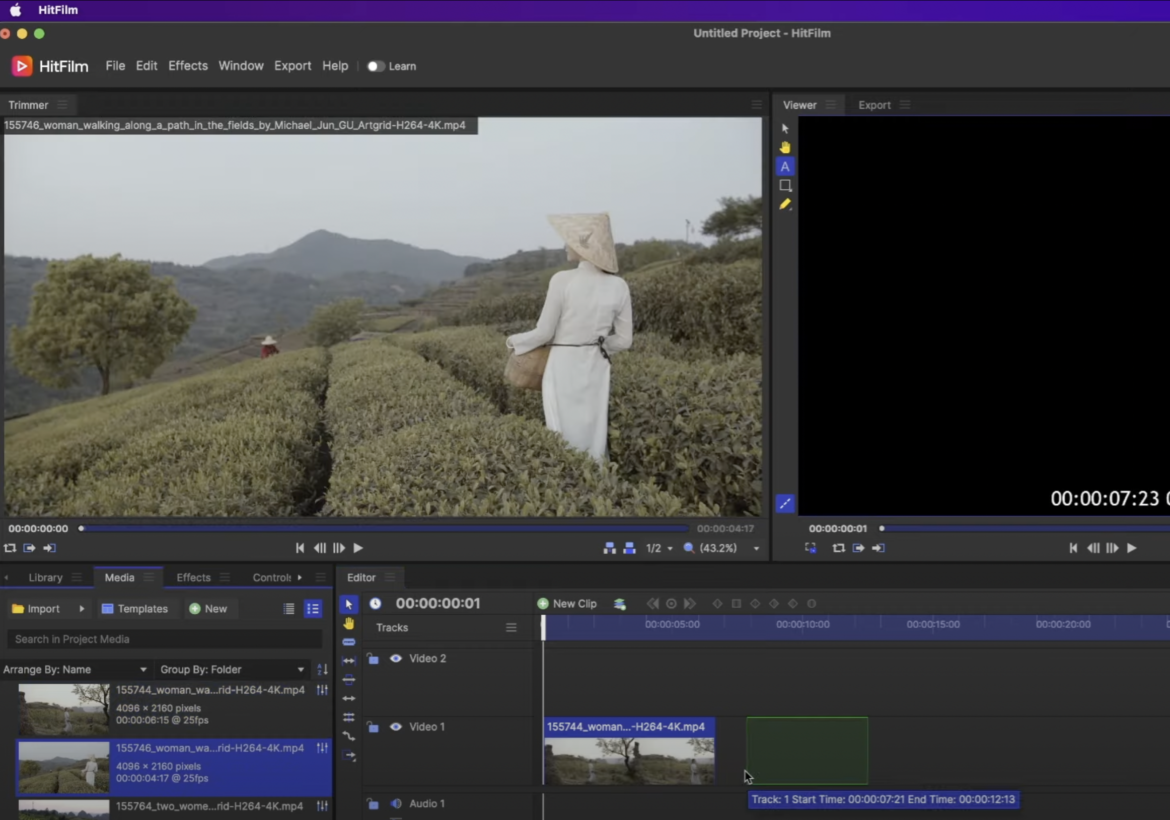This screenshot has height=820, width=1170.
Task: Open the Effects menu
Action: click(x=187, y=66)
